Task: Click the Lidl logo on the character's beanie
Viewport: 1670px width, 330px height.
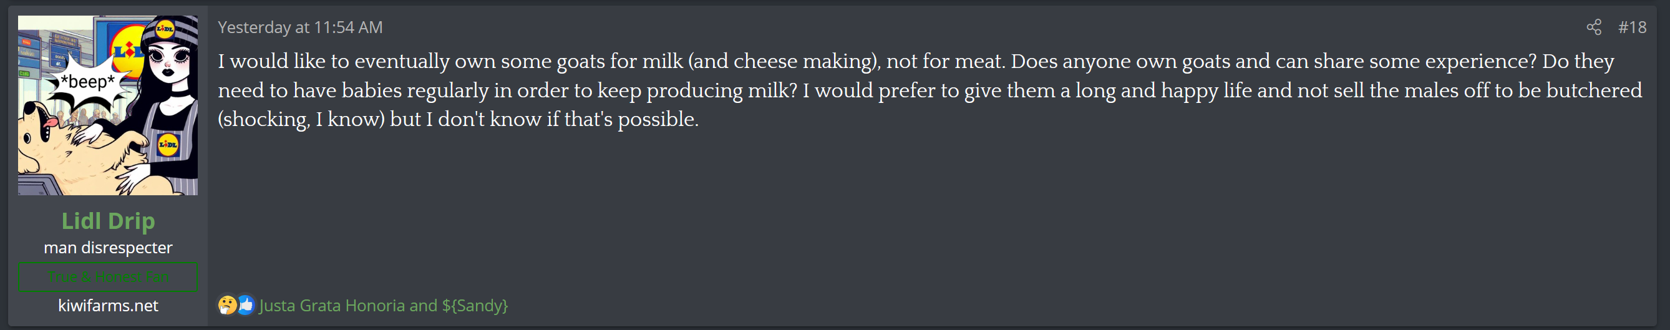Action: (165, 29)
